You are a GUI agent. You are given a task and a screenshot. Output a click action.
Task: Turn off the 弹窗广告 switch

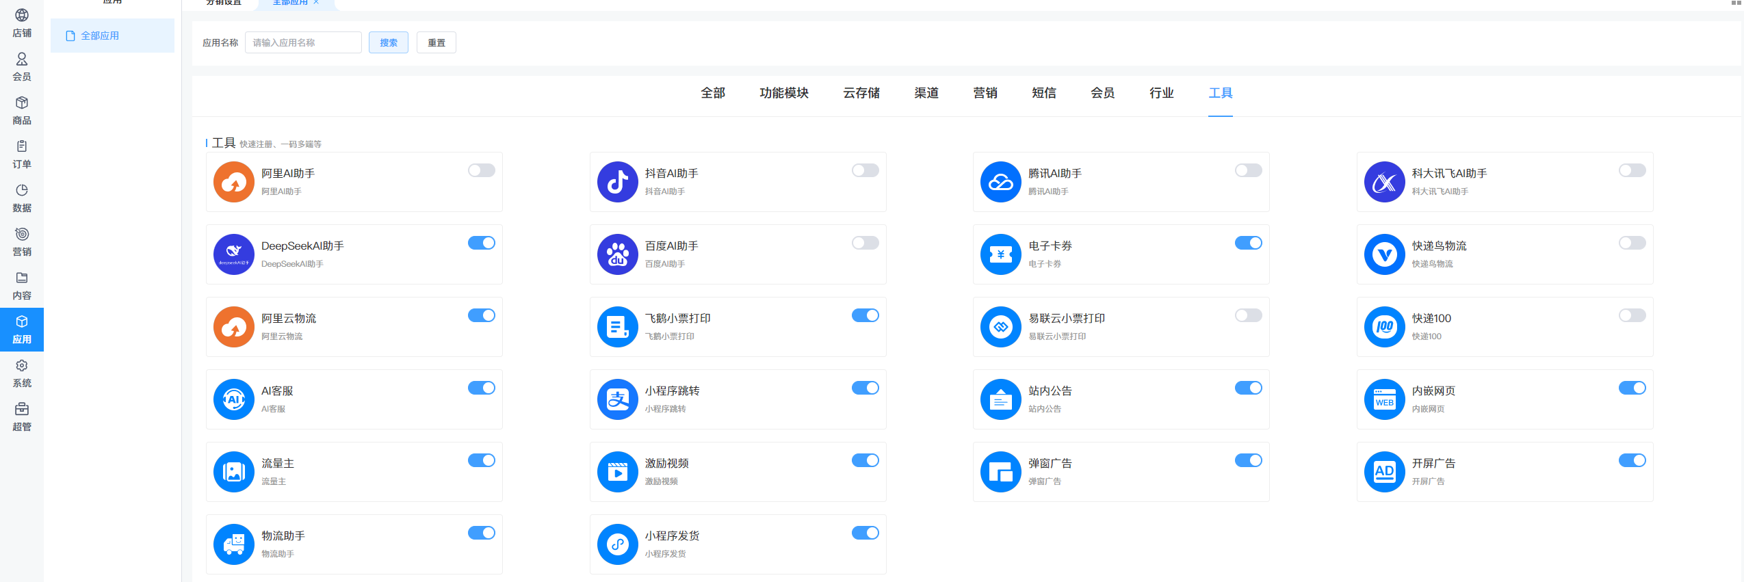[1249, 460]
